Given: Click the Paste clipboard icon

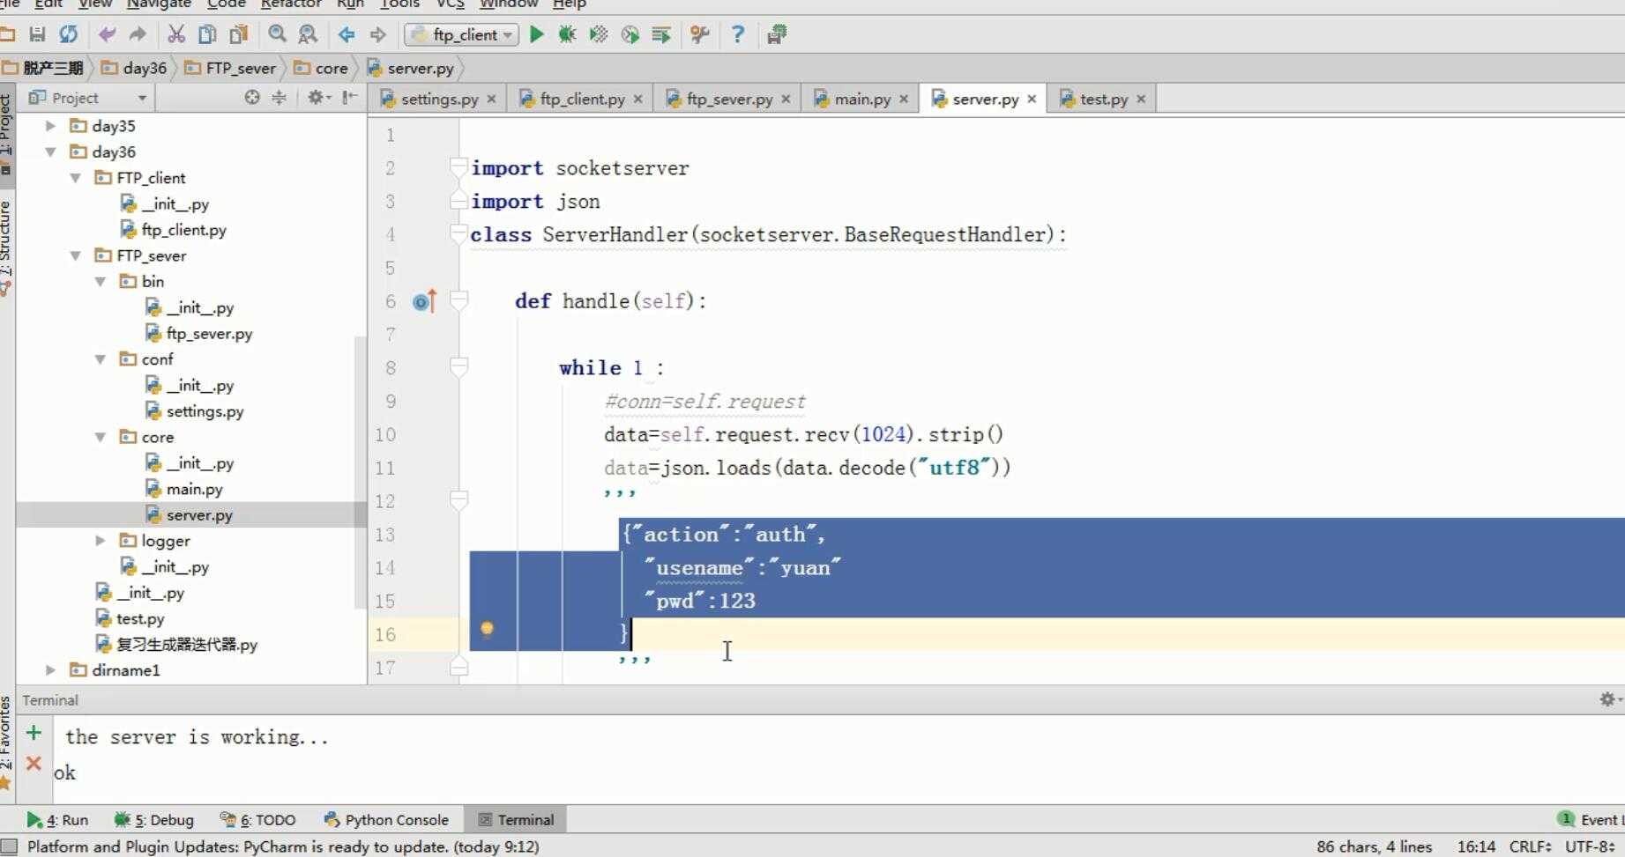Looking at the screenshot, I should click(x=238, y=34).
